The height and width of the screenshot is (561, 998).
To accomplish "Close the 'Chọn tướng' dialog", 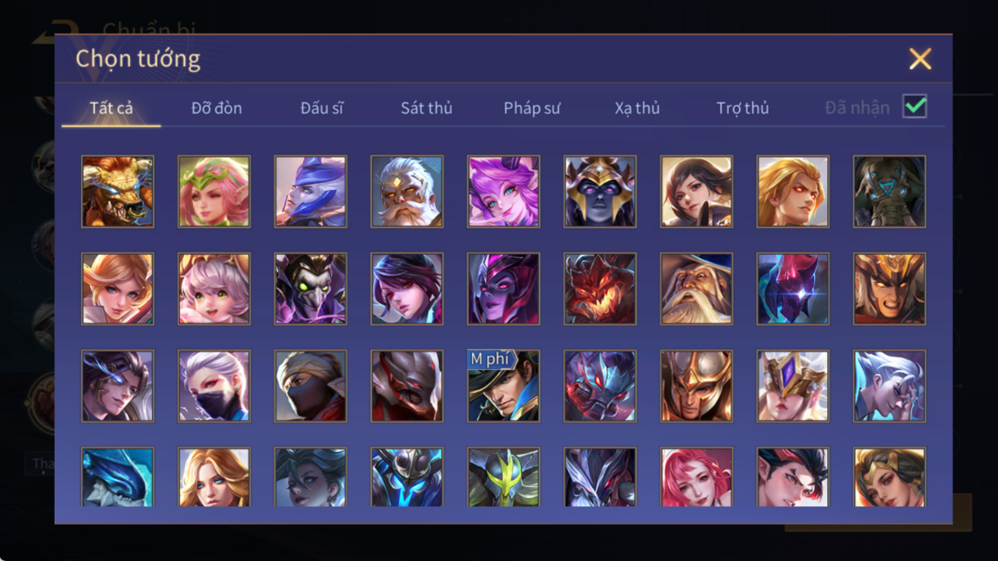I will pyautogui.click(x=920, y=59).
